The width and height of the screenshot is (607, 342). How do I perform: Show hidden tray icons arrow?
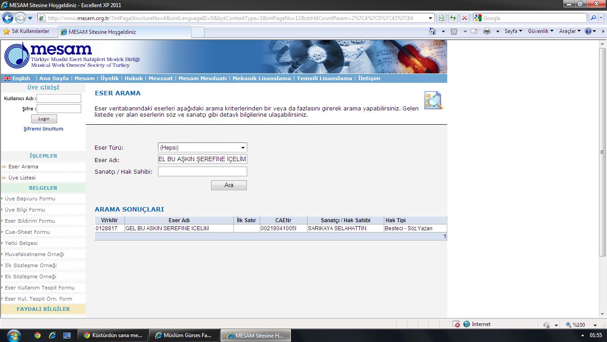point(582,335)
